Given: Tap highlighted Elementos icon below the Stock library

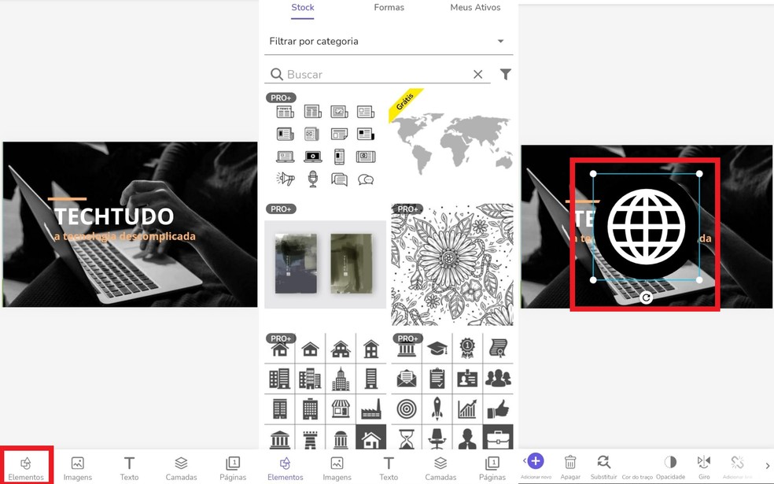Looking at the screenshot, I should 285,464.
